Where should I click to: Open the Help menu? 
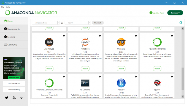(x=8, y=7)
